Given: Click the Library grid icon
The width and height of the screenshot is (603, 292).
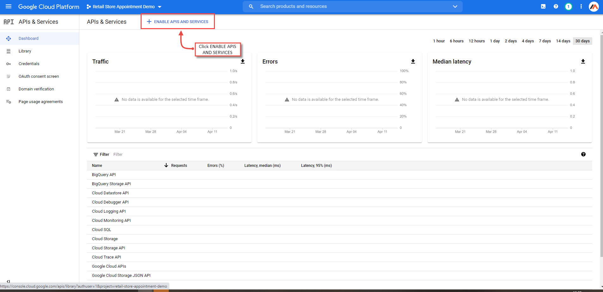Looking at the screenshot, I should (x=9, y=51).
